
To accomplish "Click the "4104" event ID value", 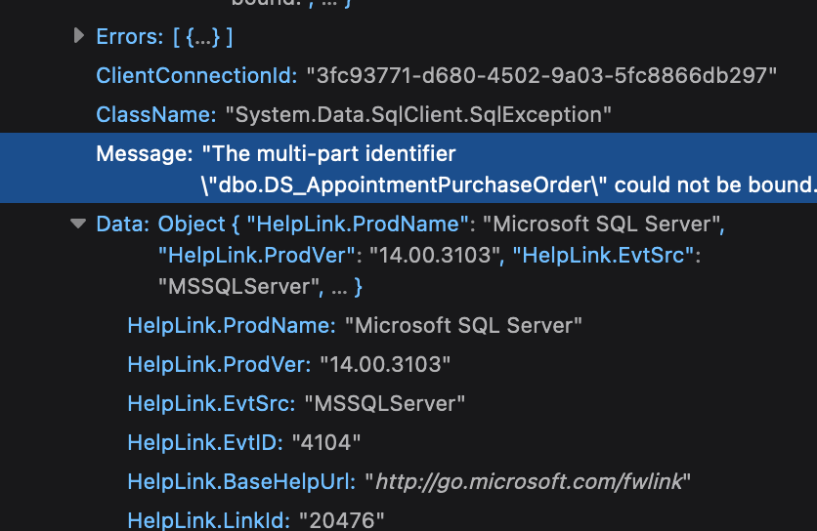I will click(326, 442).
